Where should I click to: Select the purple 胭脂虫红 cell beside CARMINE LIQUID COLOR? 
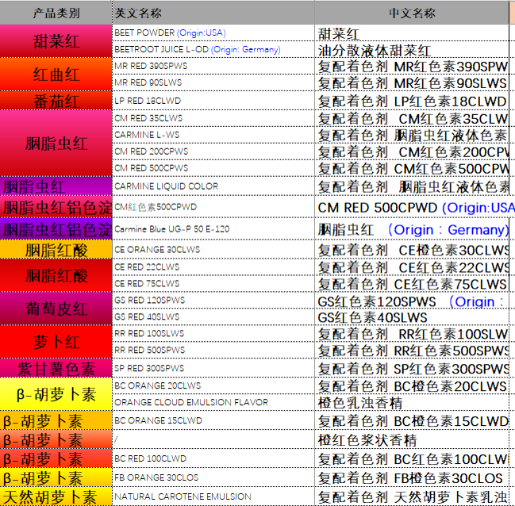click(56, 186)
